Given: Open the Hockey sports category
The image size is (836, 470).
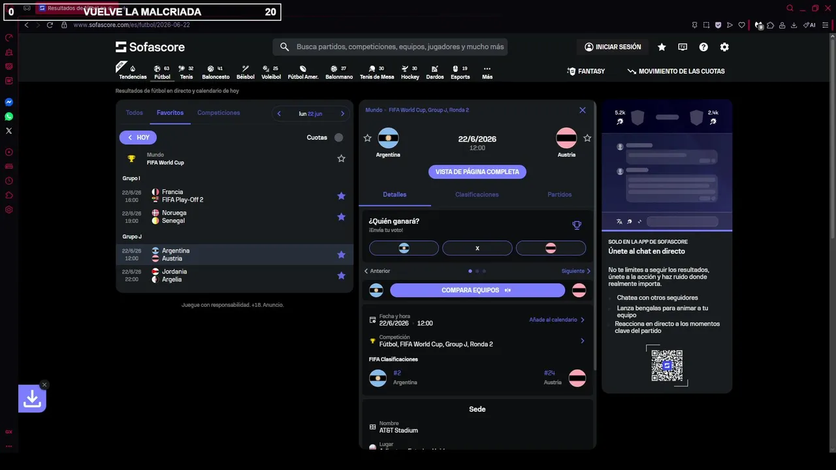Looking at the screenshot, I should click(x=410, y=72).
